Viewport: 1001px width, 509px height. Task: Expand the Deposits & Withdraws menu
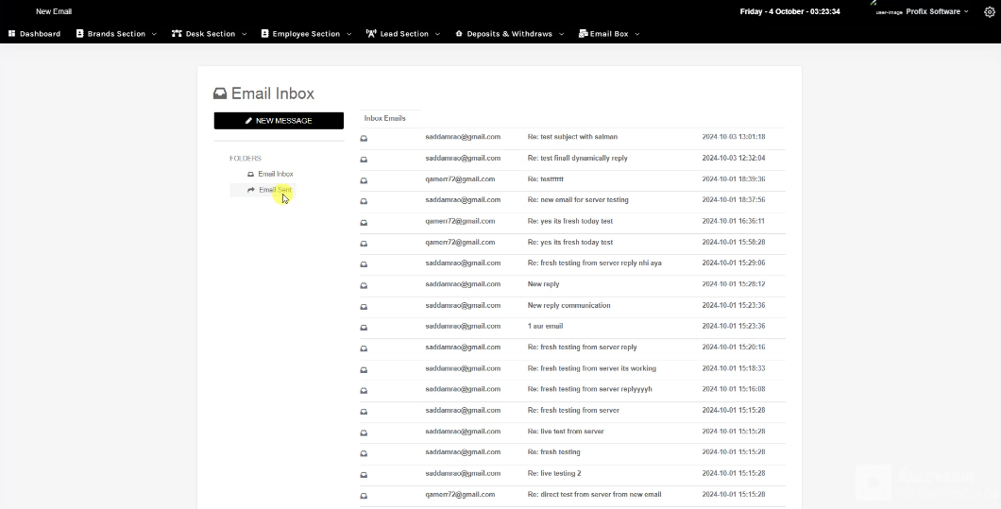[510, 34]
